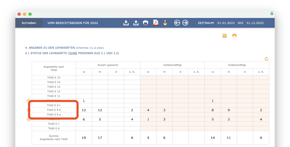
Task: Click the support person icon in the toolbar
Action: pyautogui.click(x=165, y=23)
